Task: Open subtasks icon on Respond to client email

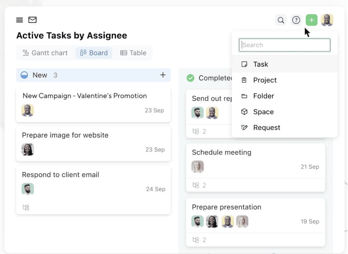Action: pos(26,207)
